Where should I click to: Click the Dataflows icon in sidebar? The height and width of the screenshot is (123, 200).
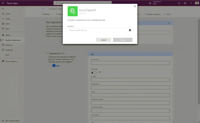coord(3,50)
